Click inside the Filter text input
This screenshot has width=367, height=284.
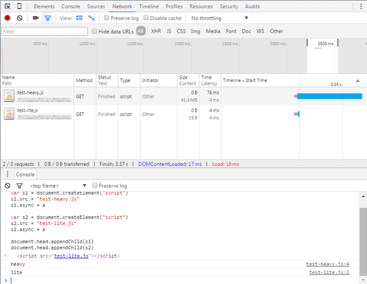[x=45, y=32]
